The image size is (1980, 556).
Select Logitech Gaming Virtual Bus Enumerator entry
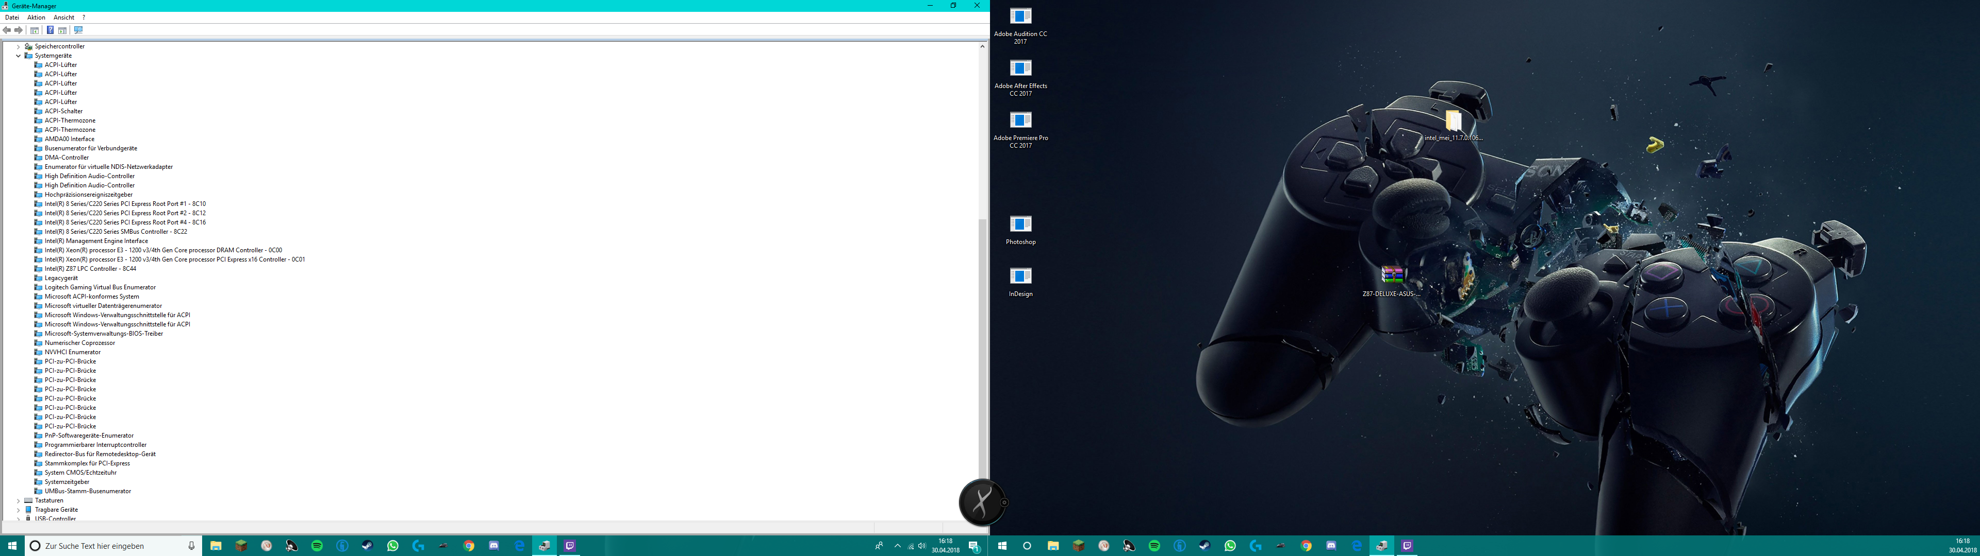pos(100,287)
